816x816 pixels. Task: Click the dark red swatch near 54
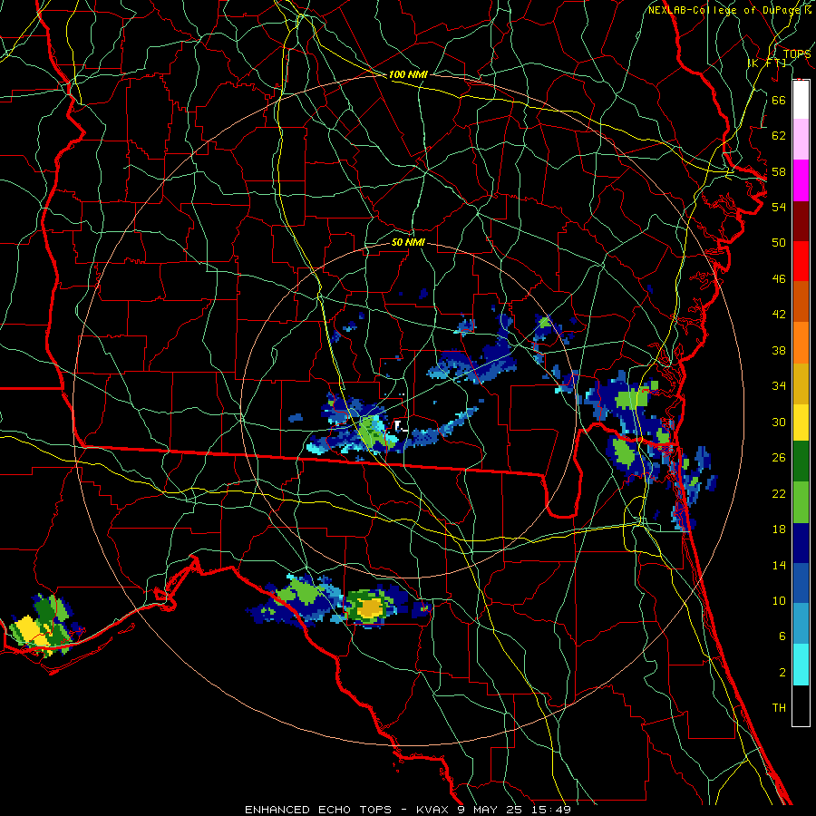801,220
